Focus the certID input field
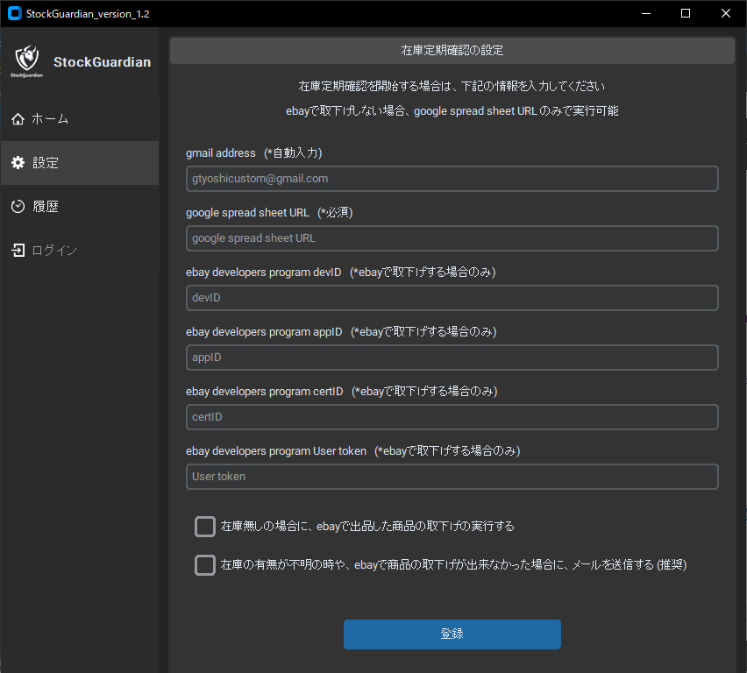 [x=452, y=417]
